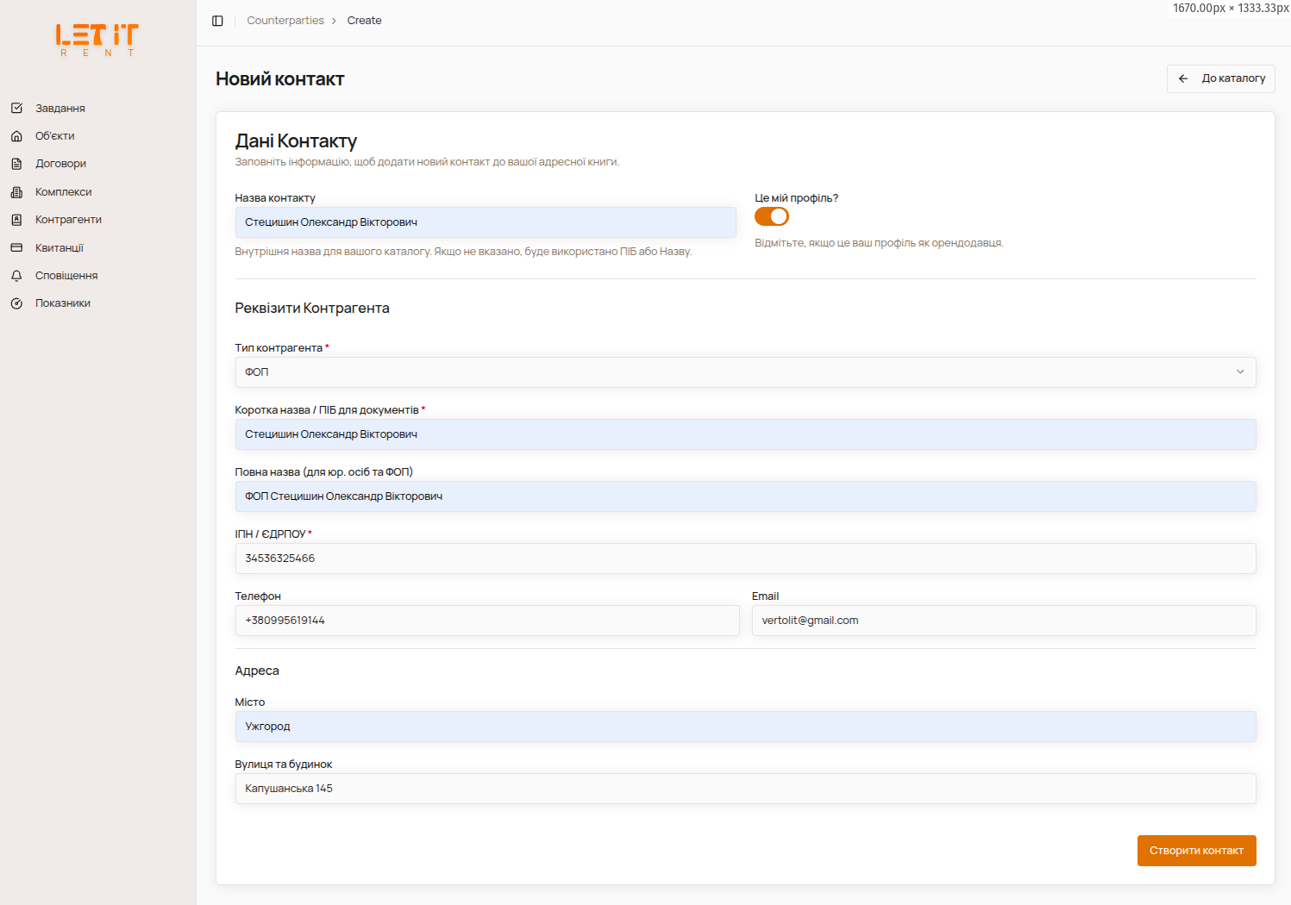Click the card icon for Квитанції
This screenshot has width=1291, height=905.
coord(16,248)
